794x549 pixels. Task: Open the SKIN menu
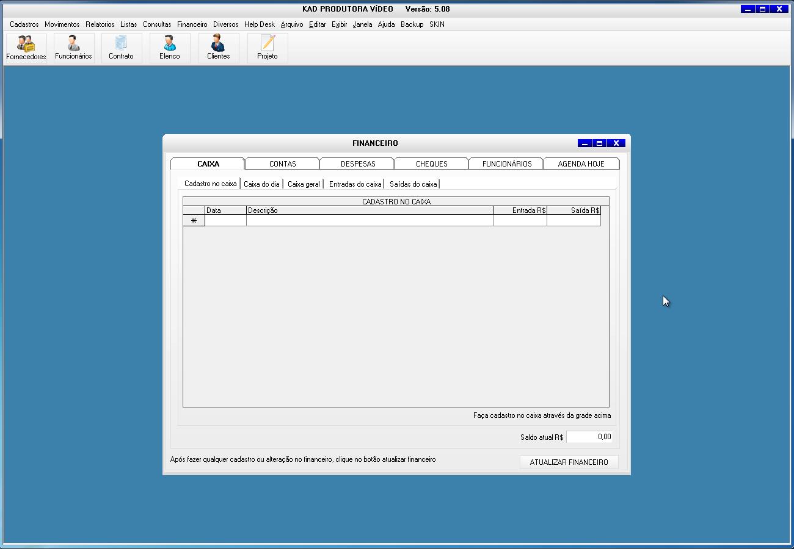[437, 24]
